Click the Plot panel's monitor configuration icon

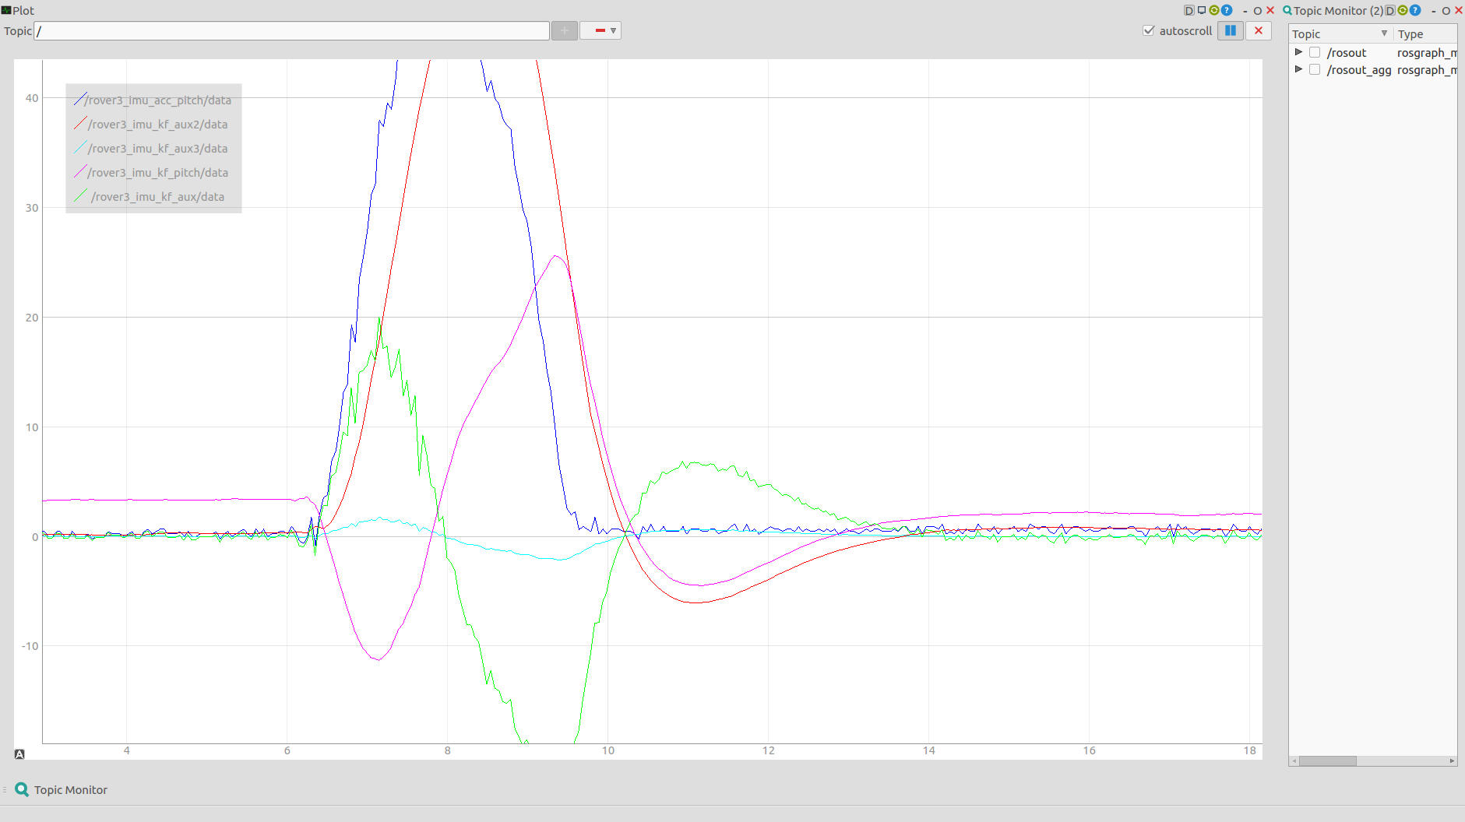(1202, 10)
